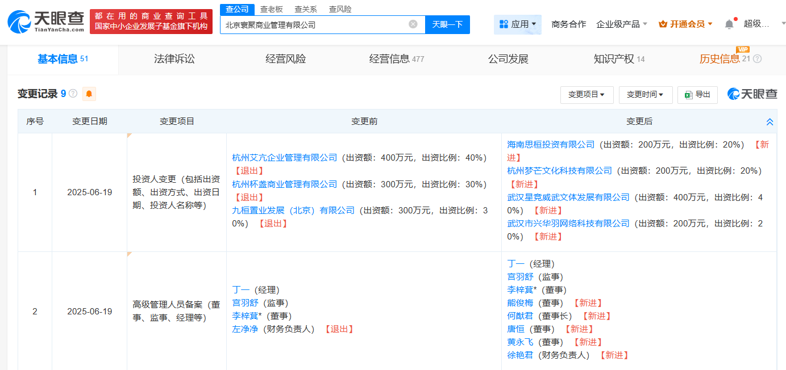This screenshot has width=786, height=370.
Task: Select the 查老板 search tab
Action: [x=272, y=9]
